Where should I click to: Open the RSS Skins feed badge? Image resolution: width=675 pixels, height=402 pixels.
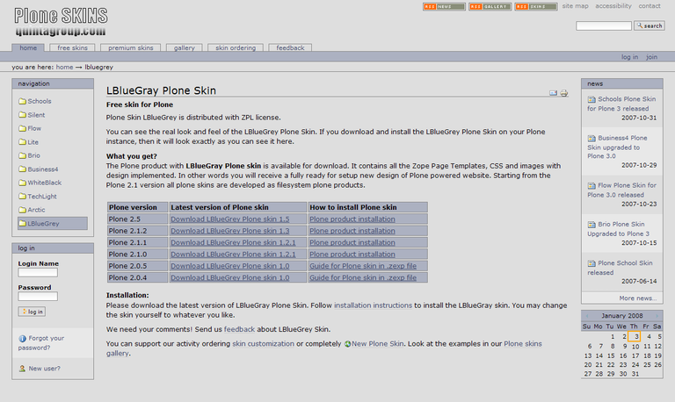[535, 6]
